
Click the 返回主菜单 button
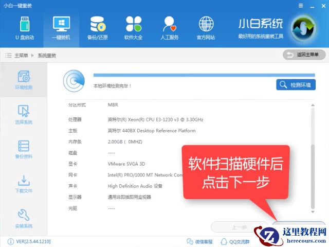[x=304, y=55]
